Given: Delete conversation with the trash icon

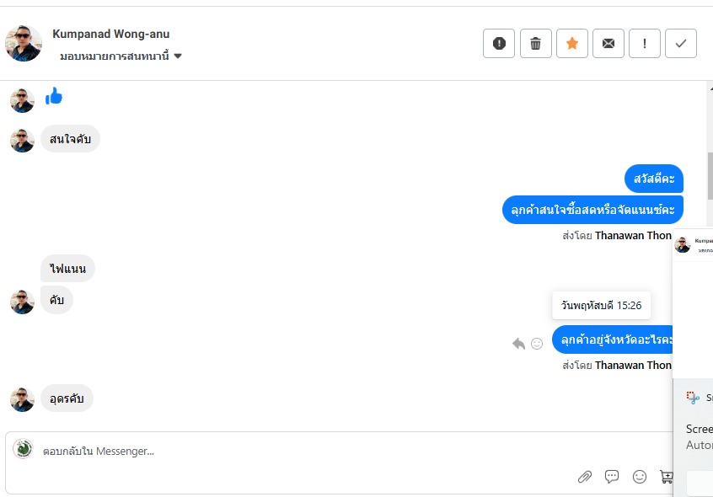Looking at the screenshot, I should coord(536,44).
